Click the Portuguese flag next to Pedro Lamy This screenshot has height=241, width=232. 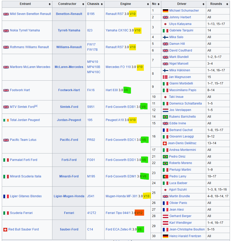[165, 177]
